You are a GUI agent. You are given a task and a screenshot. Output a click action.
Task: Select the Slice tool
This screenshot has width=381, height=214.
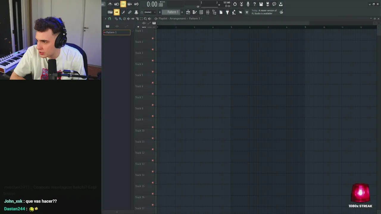[x=137, y=19]
